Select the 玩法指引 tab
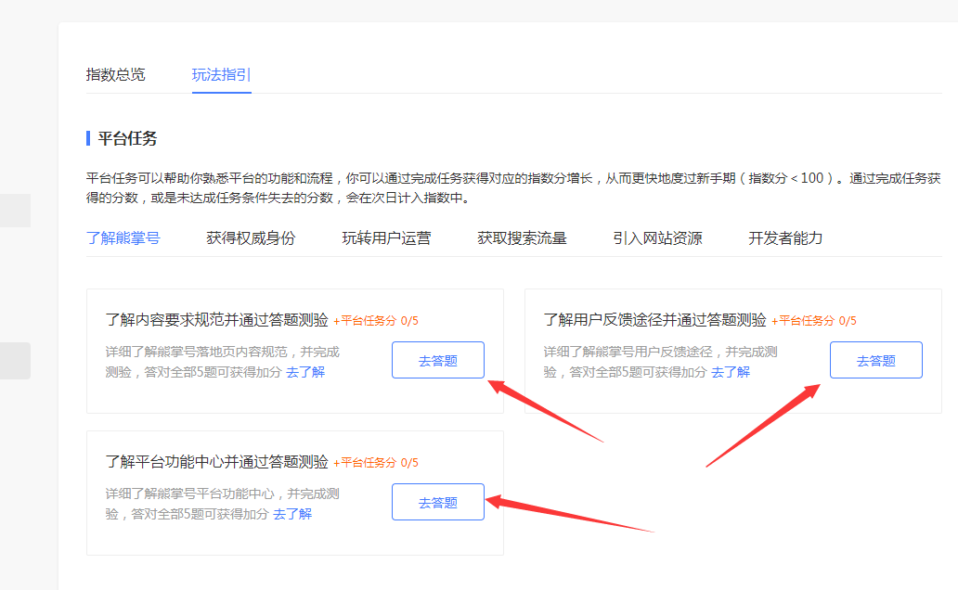 tap(221, 75)
